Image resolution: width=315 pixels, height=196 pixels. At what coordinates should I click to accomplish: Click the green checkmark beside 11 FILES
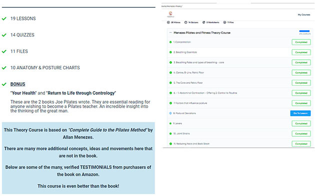click(x=4, y=51)
